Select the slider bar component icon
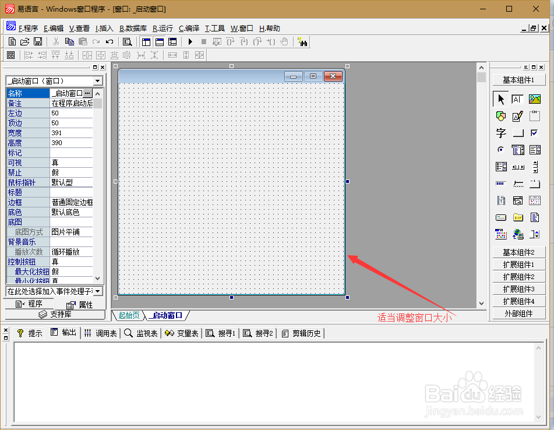 518,184
